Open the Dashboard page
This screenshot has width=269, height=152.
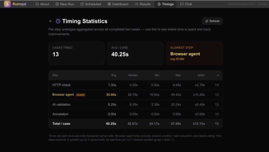click(x=118, y=4)
